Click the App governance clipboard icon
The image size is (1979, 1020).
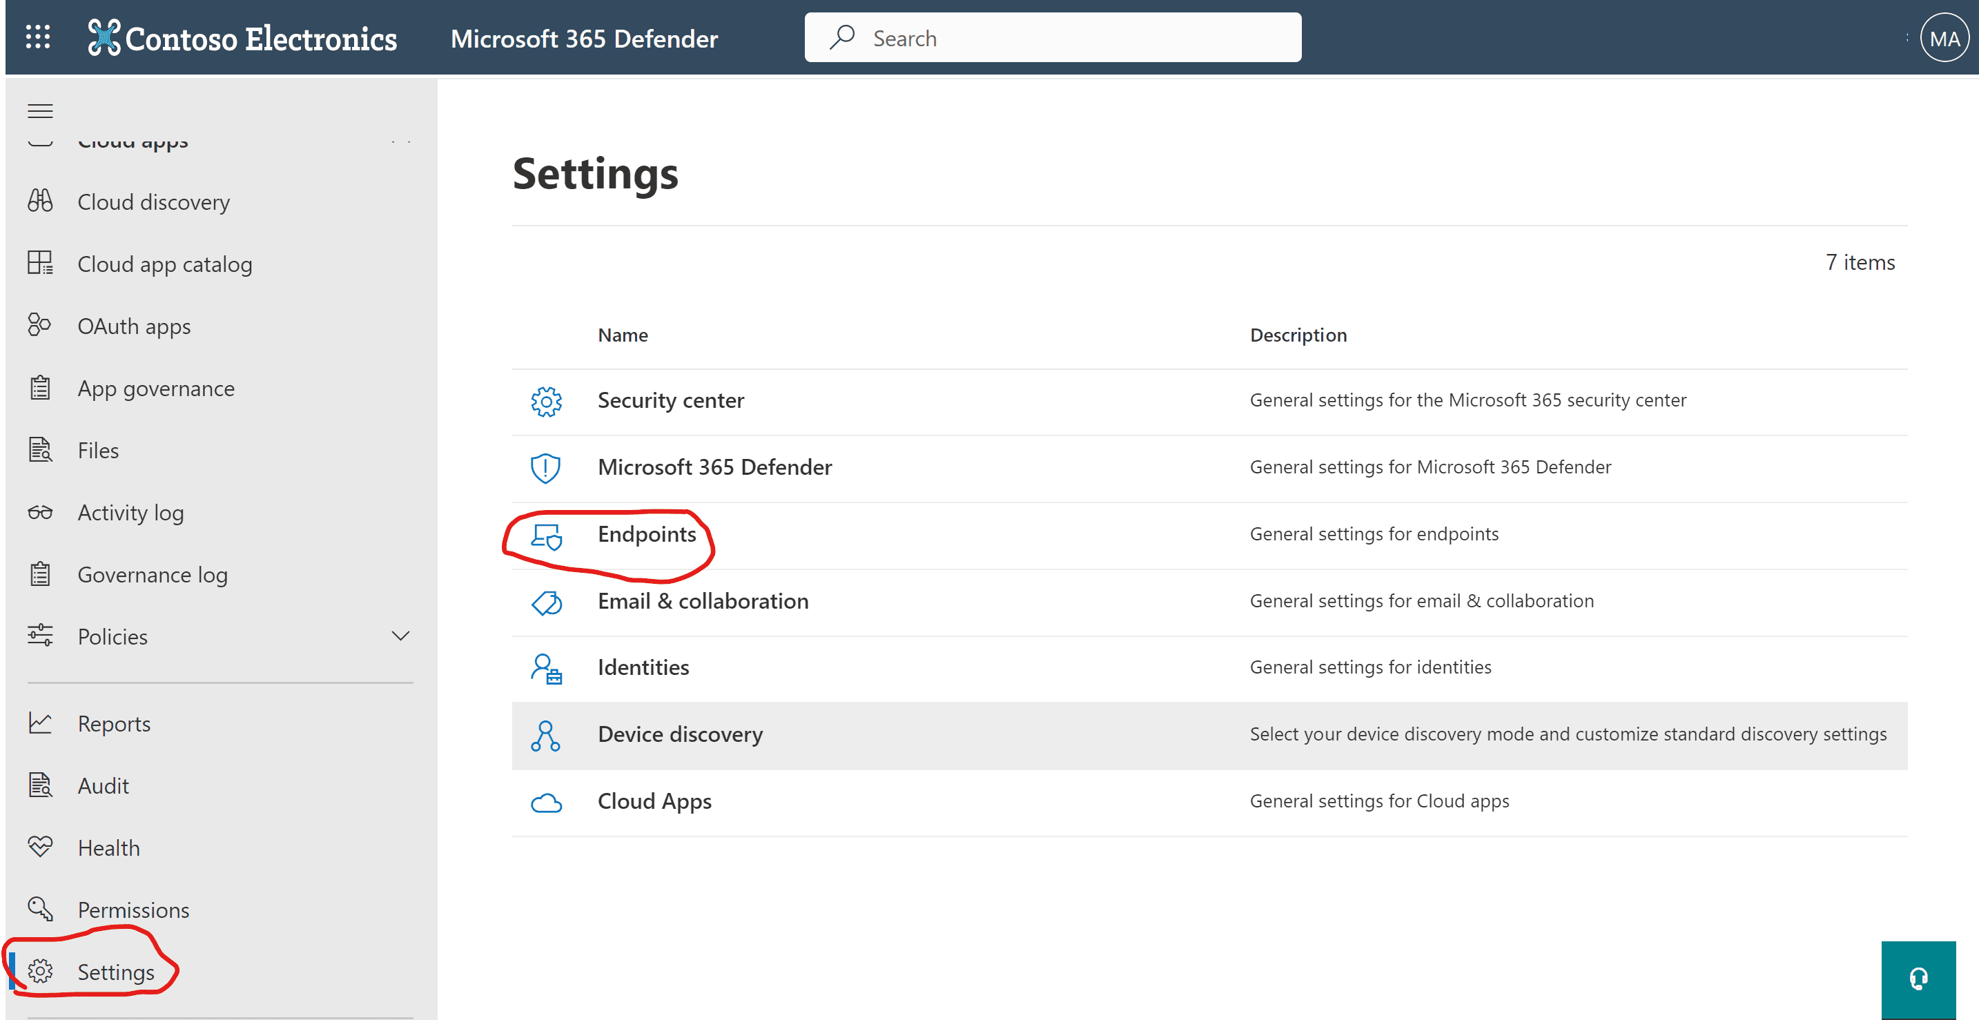[x=40, y=388]
